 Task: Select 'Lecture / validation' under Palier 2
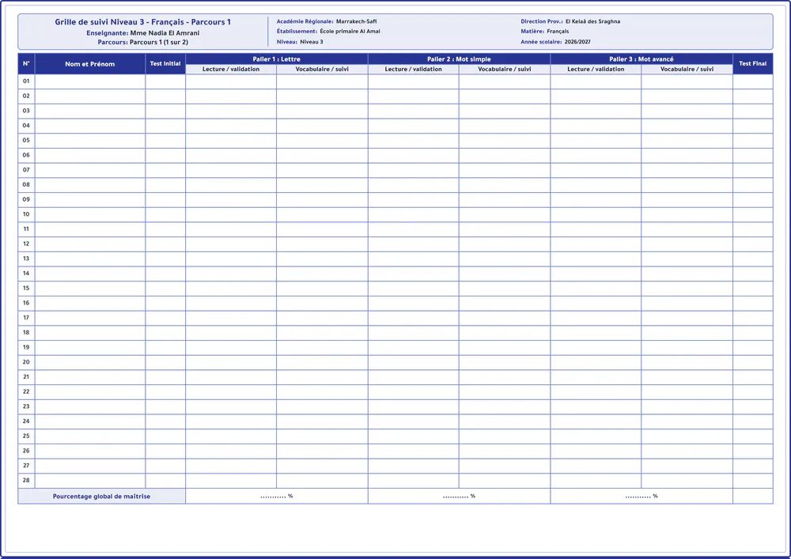click(x=413, y=70)
